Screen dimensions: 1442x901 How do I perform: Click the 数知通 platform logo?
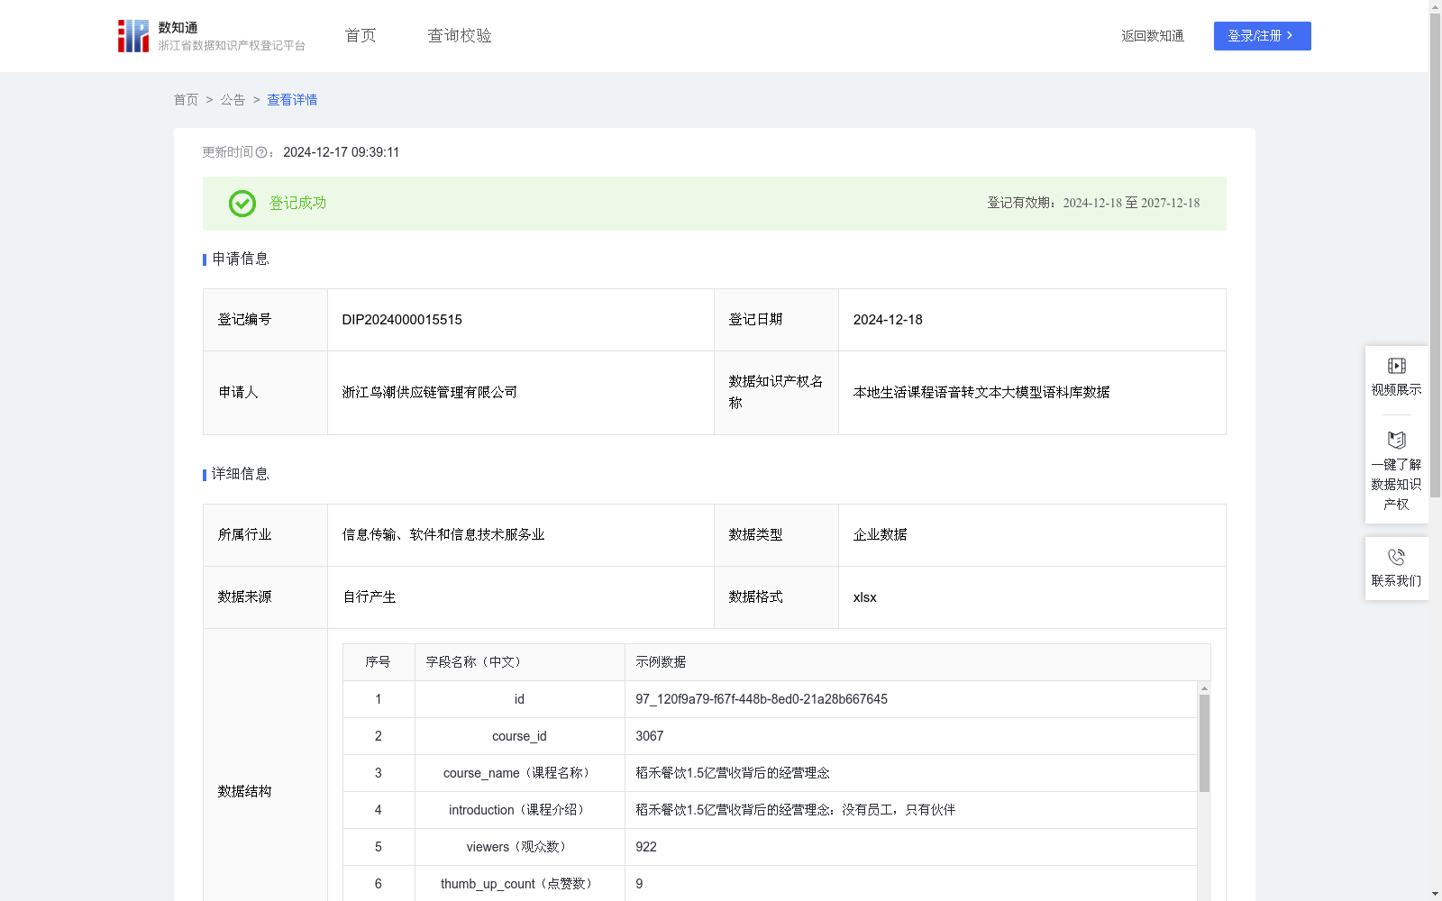coord(133,36)
